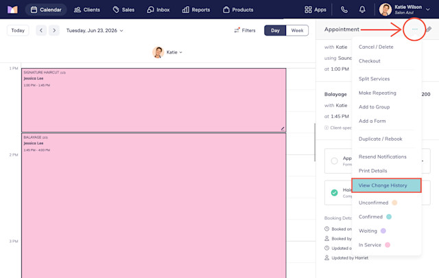Image resolution: width=439 pixels, height=278 pixels.
Task: Switch to Week view
Action: click(297, 30)
